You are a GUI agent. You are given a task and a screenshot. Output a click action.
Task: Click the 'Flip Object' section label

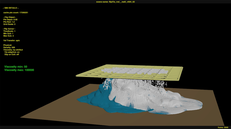click(x=9, y=17)
